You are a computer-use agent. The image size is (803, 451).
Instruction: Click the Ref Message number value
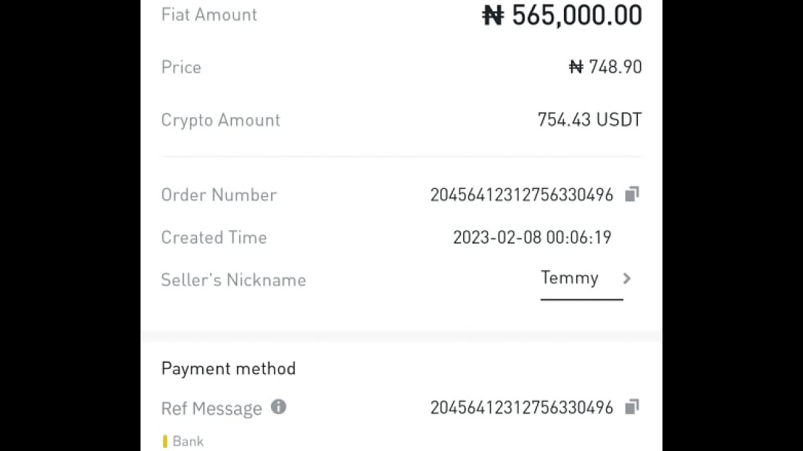coord(521,408)
